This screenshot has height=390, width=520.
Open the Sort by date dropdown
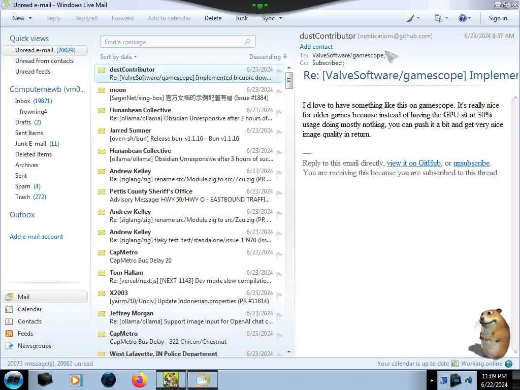[x=118, y=57]
